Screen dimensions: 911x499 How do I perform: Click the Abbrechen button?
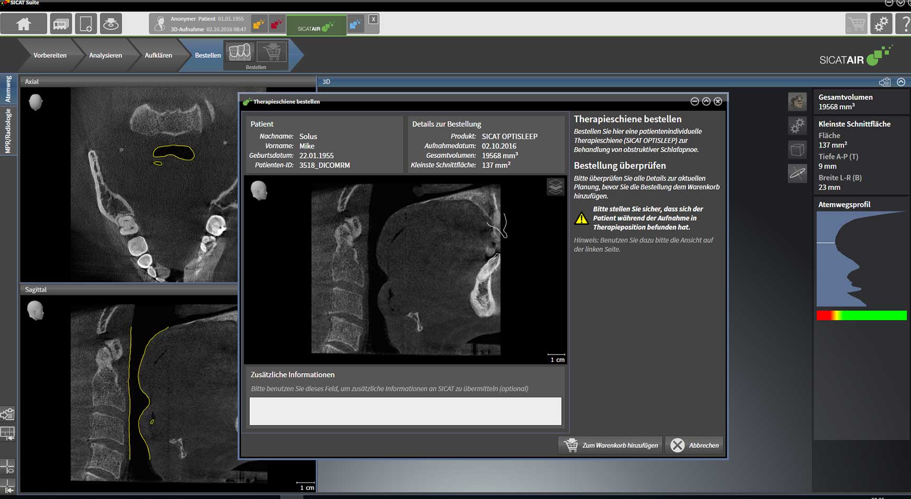click(x=694, y=445)
